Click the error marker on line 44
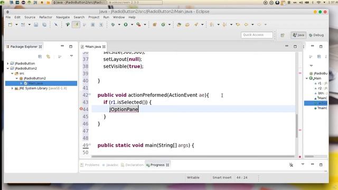 point(81,109)
